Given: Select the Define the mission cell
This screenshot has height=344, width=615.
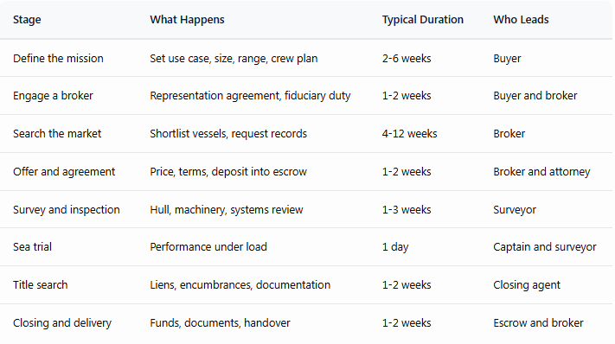Looking at the screenshot, I should coord(58,59).
